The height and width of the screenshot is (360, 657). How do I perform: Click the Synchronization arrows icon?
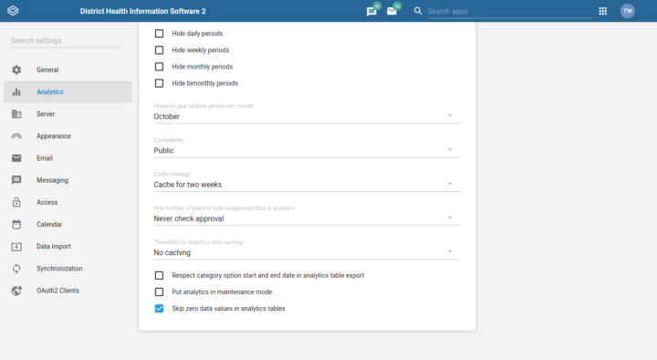16,269
